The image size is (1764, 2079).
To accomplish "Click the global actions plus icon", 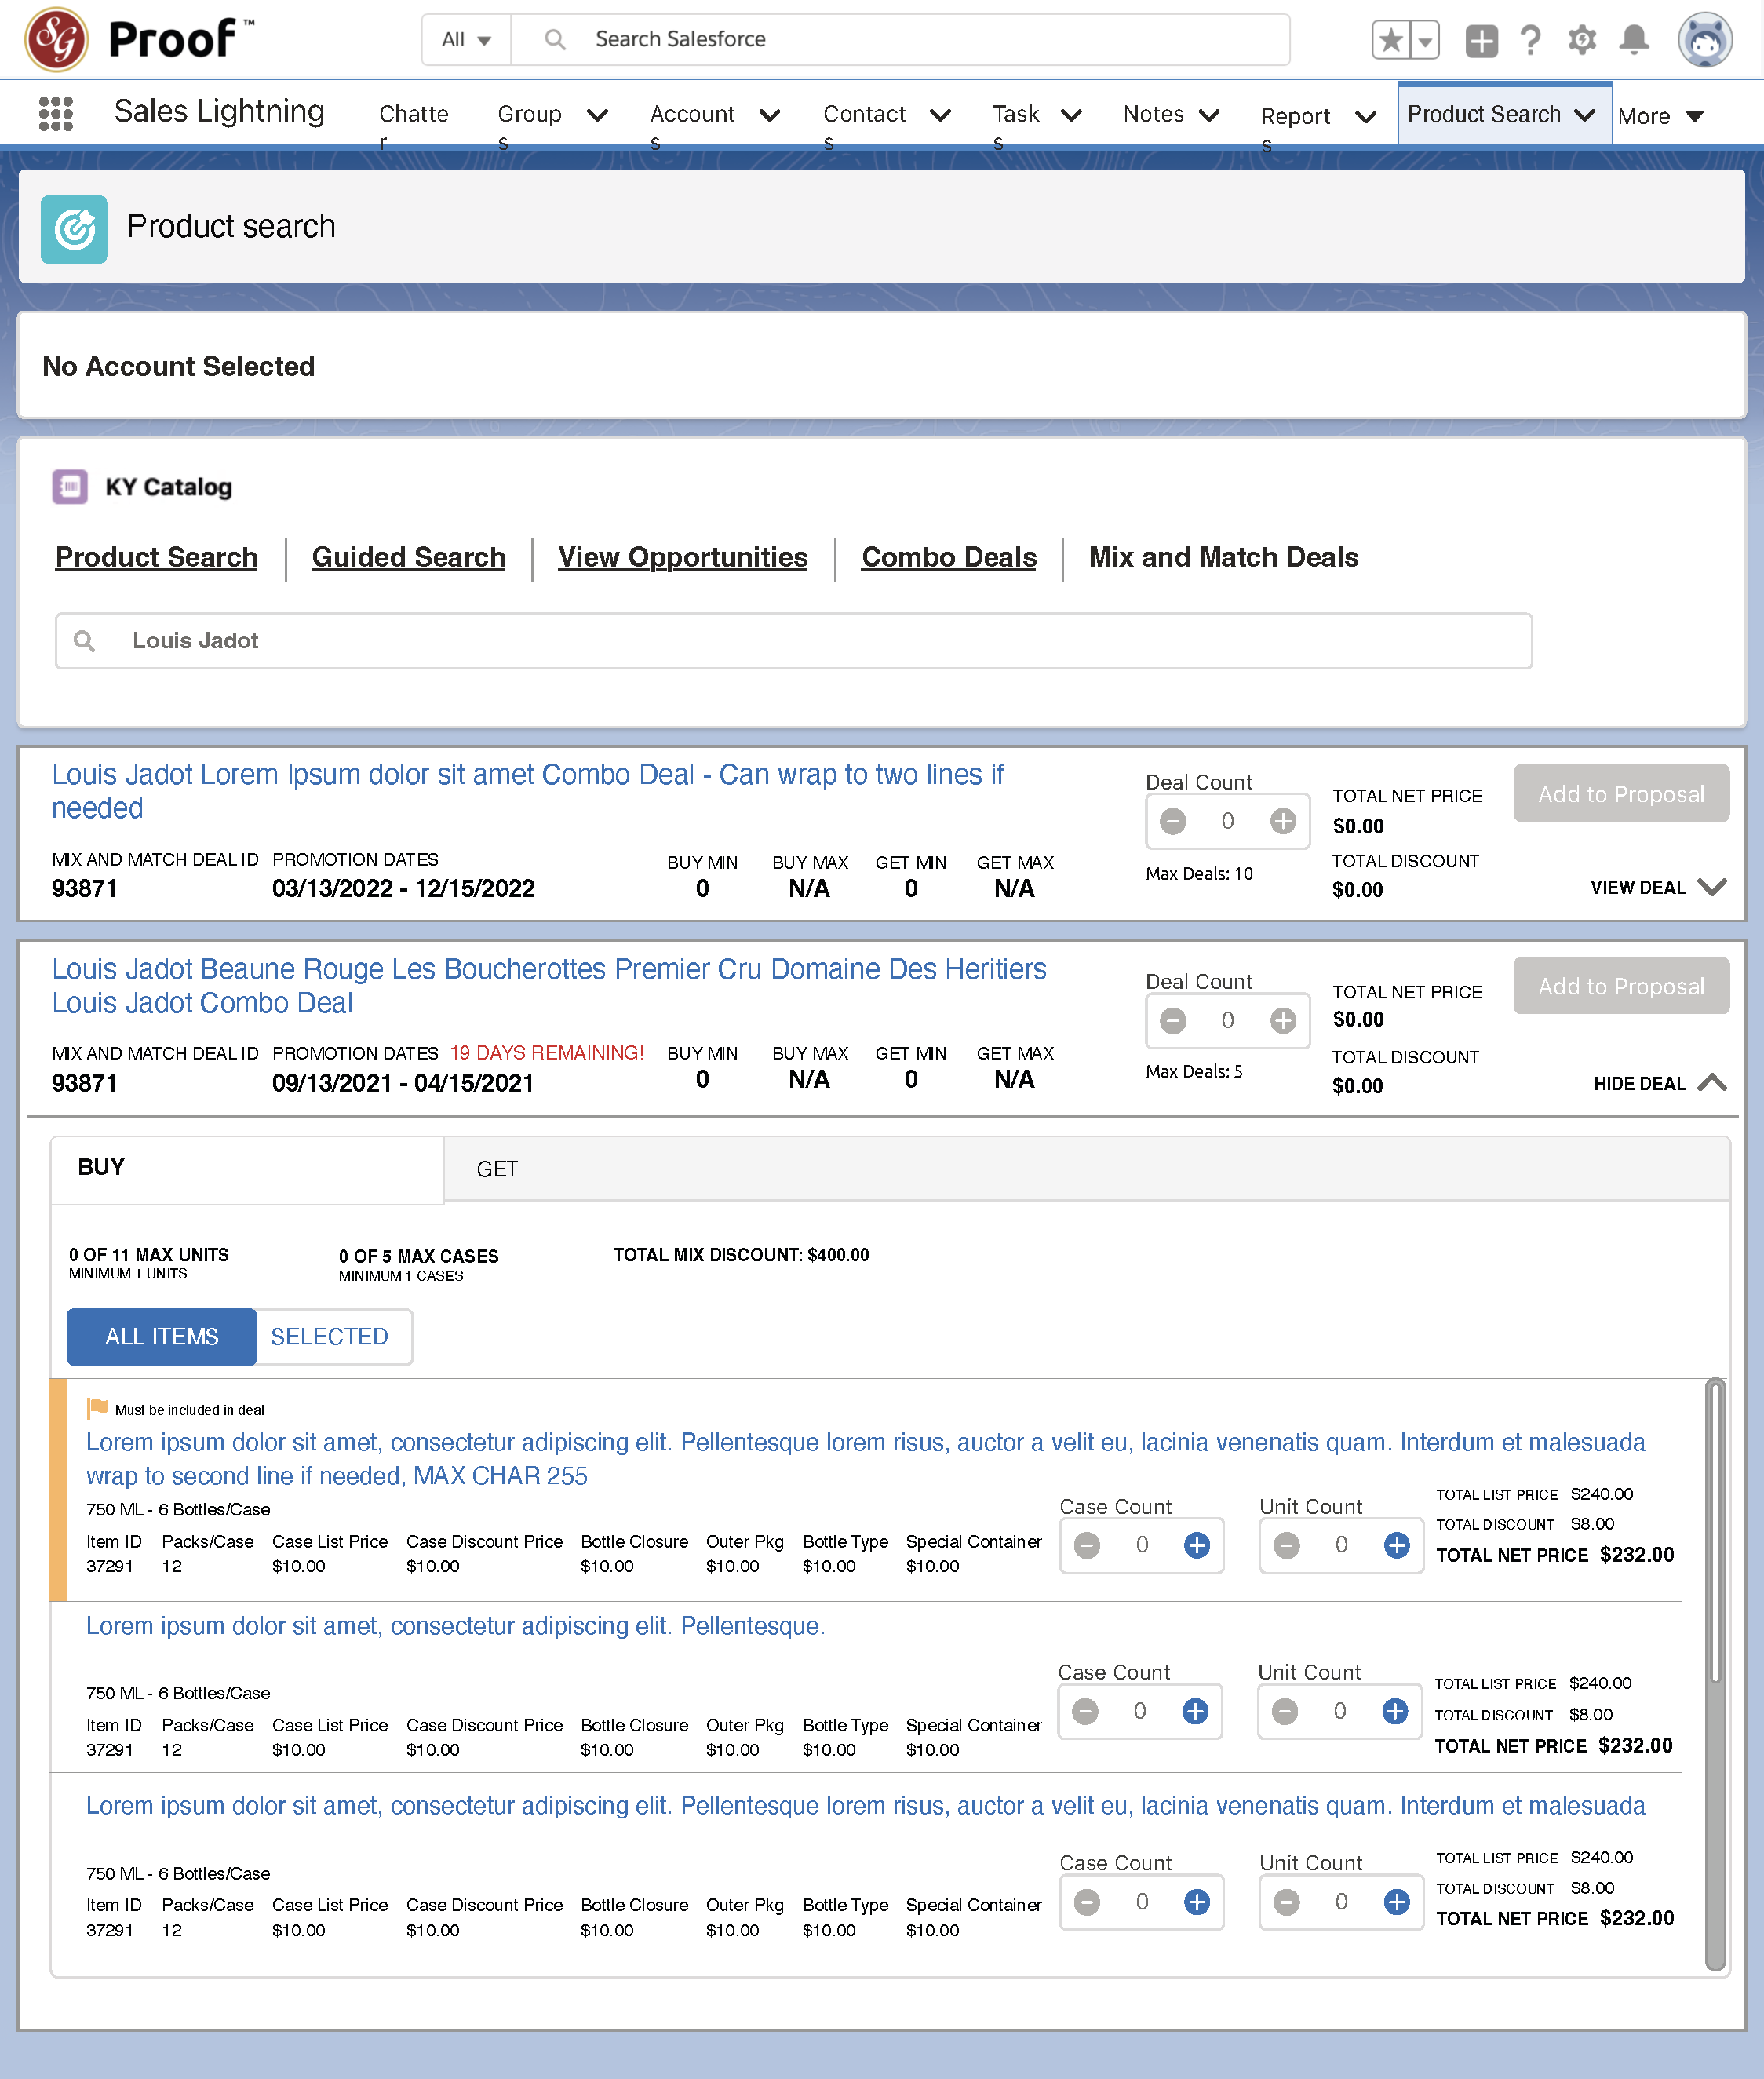I will [x=1481, y=40].
